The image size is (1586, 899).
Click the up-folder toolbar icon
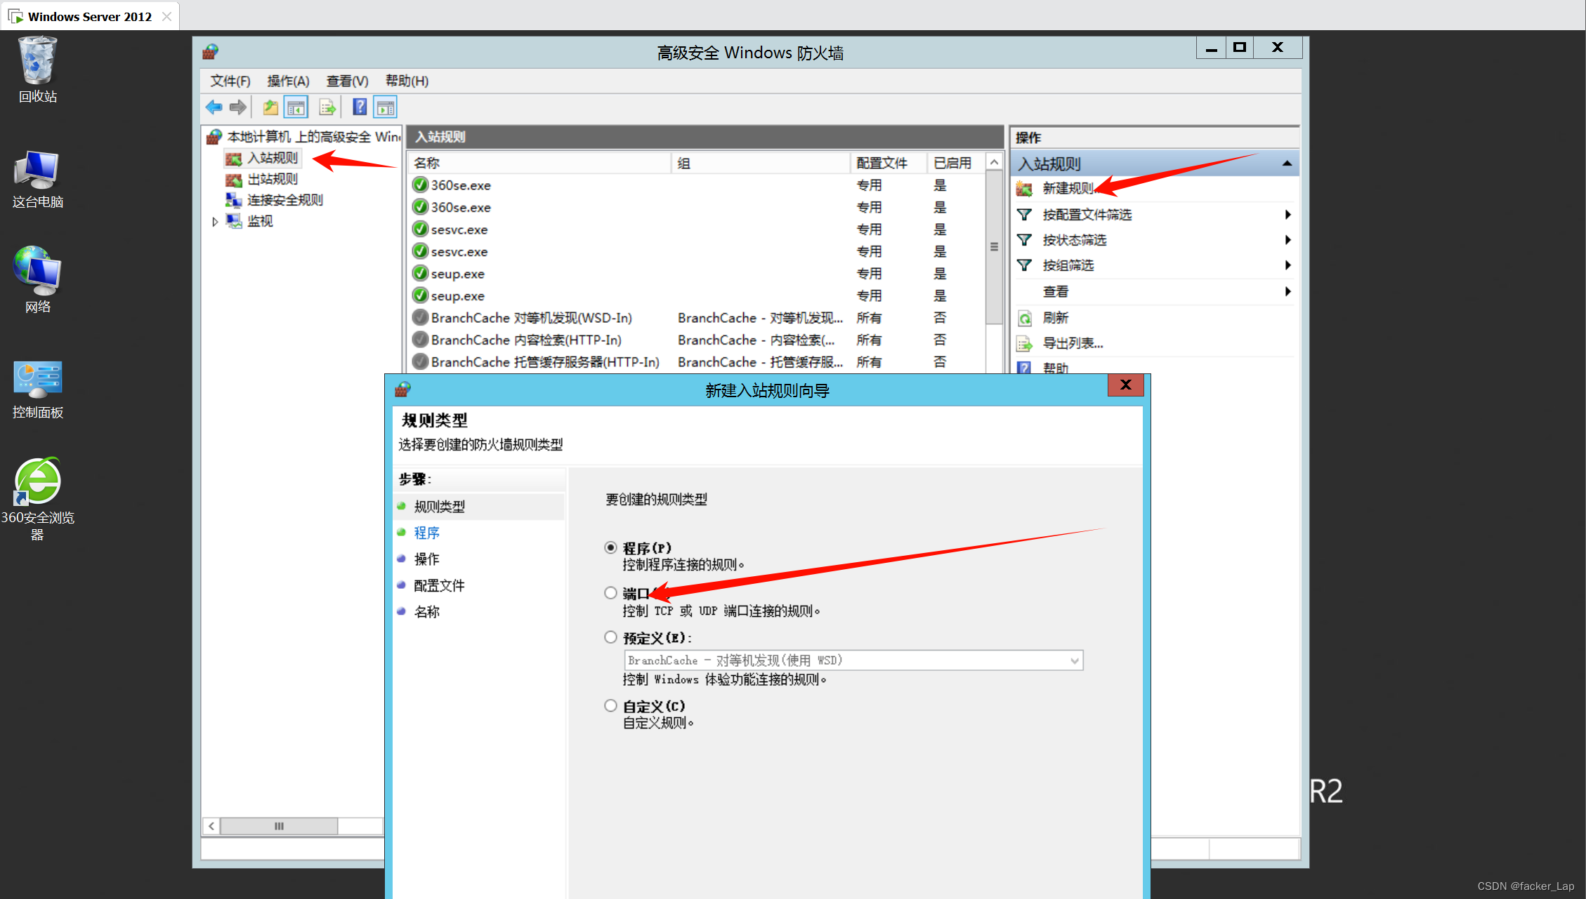pos(270,107)
